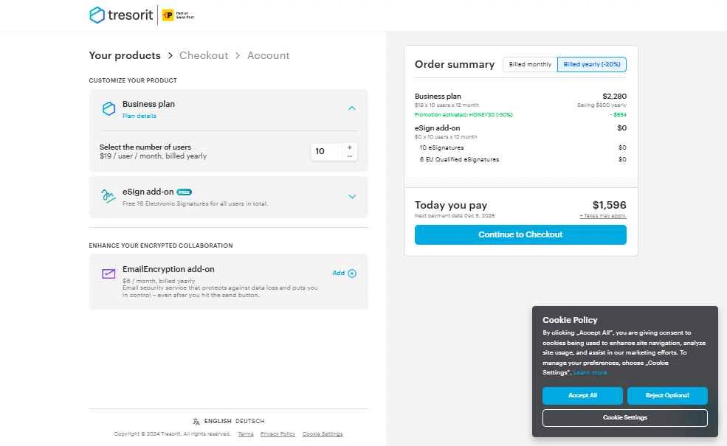Click the language translate icon in footer

196,422
